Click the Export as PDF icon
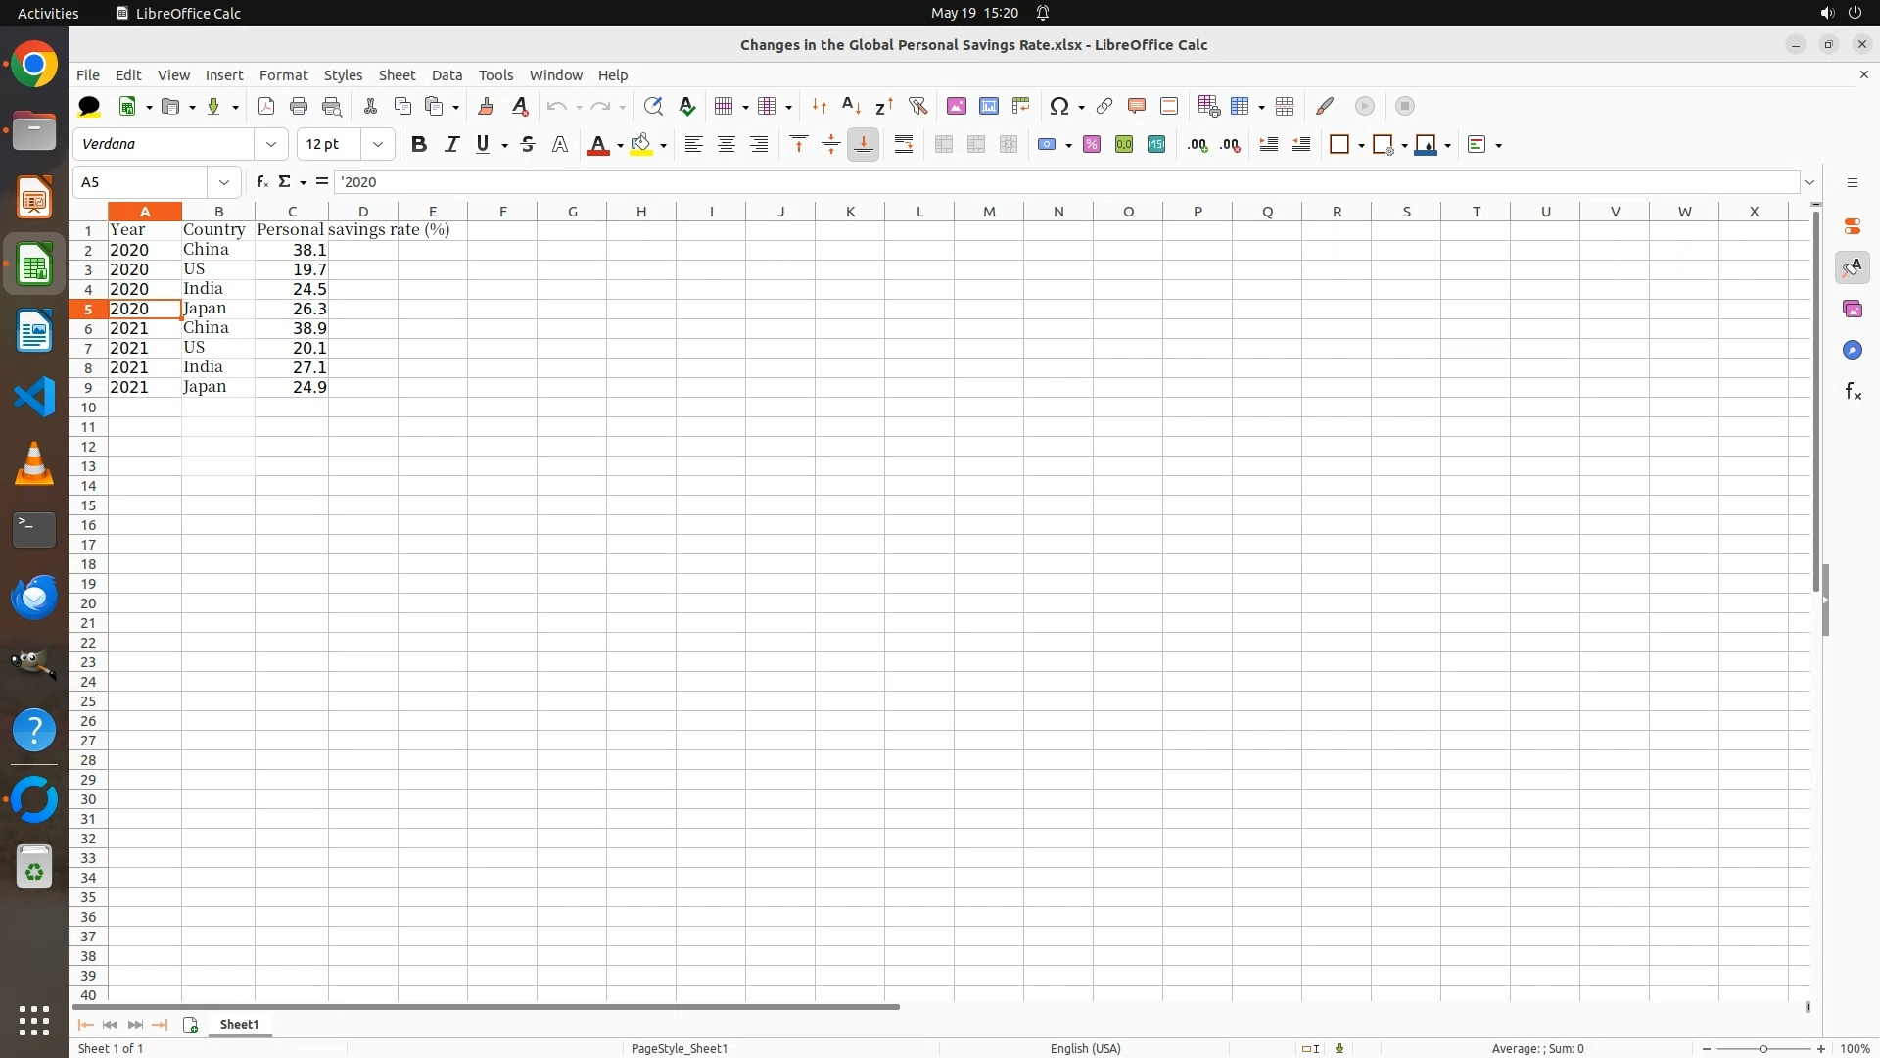Viewport: 1880px width, 1058px height. 266,106
